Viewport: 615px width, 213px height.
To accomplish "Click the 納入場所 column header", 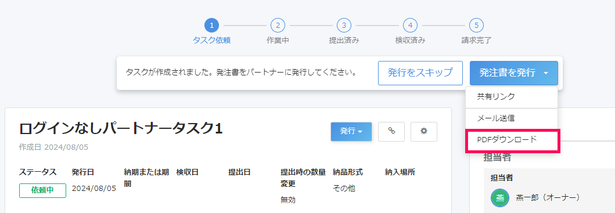I will (400, 172).
